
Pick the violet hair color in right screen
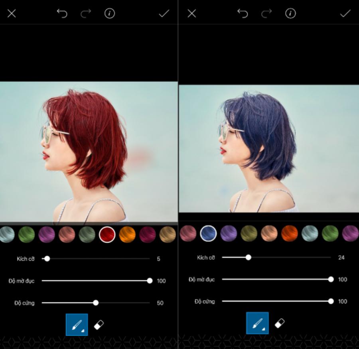click(x=229, y=233)
